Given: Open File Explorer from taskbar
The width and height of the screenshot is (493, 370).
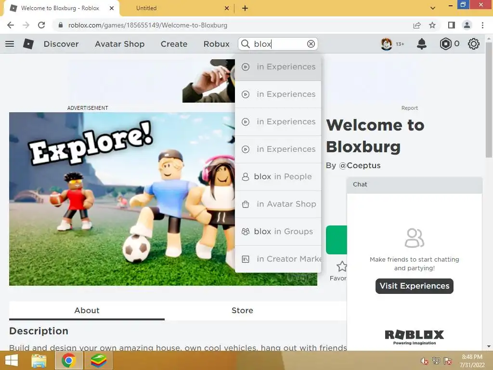Looking at the screenshot, I should point(39,360).
